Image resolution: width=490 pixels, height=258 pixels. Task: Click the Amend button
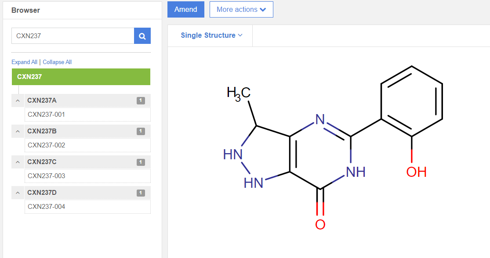(186, 9)
